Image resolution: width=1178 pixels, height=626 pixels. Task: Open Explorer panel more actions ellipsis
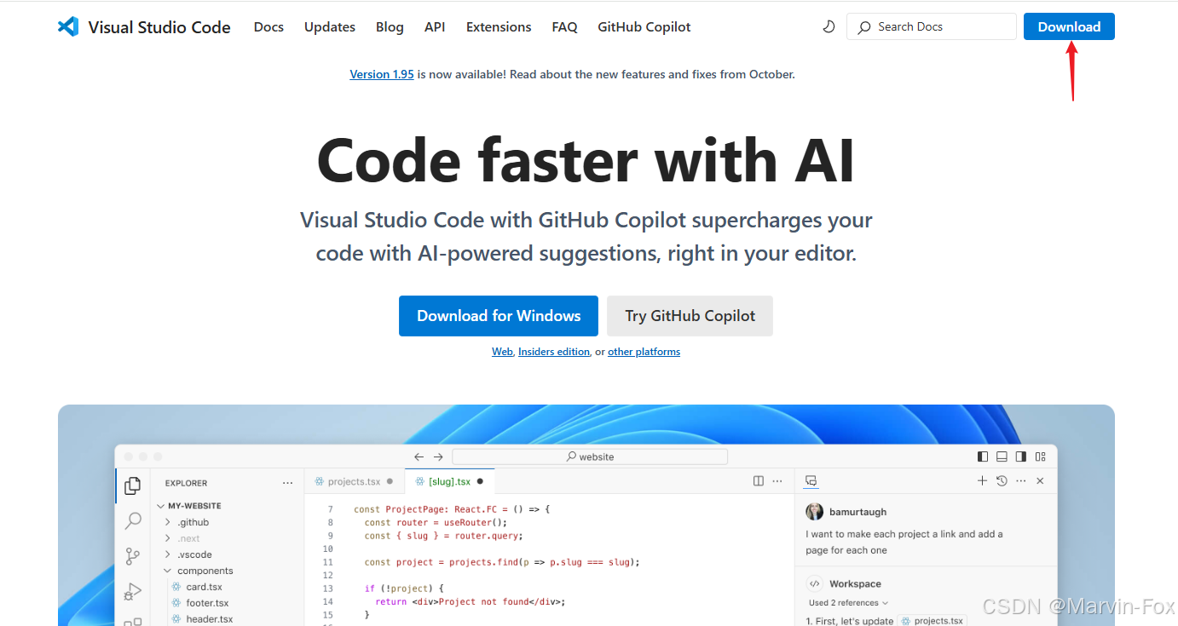[x=287, y=483]
